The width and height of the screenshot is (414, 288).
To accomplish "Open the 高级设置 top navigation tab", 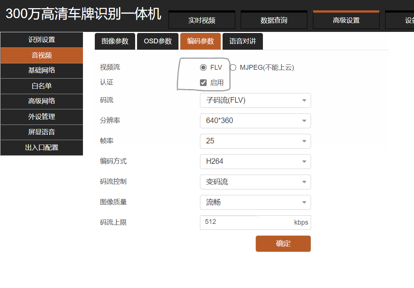I will 346,20.
